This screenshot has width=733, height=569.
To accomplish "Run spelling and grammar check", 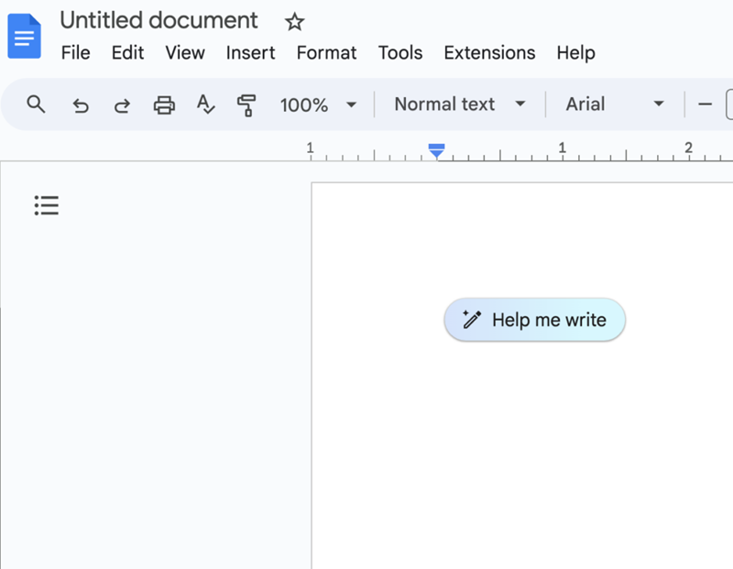I will click(205, 104).
